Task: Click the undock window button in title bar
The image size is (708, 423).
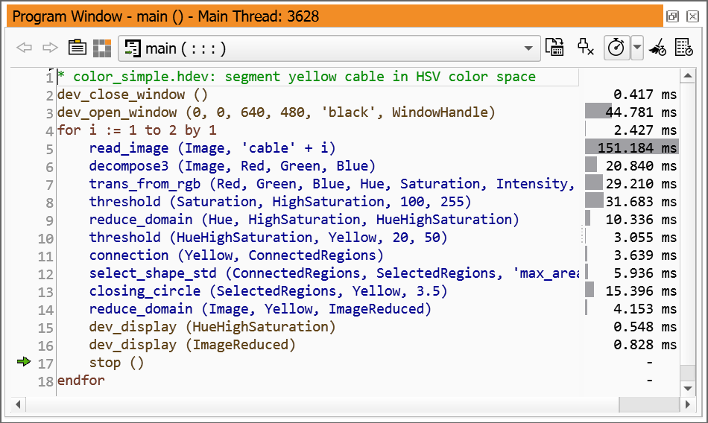Action: click(x=671, y=16)
